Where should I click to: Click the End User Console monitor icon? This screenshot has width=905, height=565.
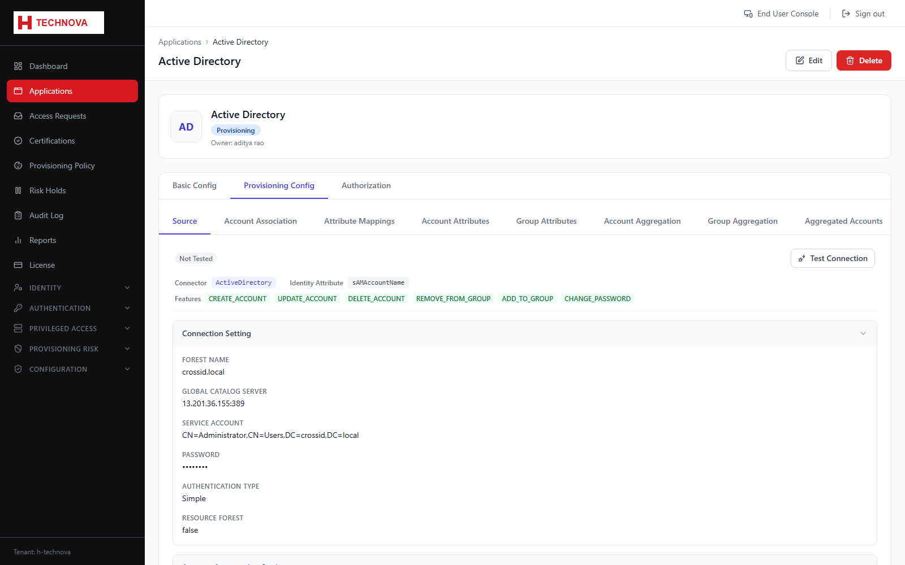click(748, 14)
